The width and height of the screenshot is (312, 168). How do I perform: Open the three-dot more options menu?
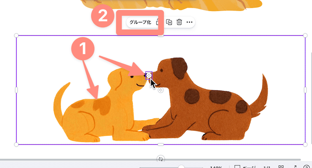[189, 22]
